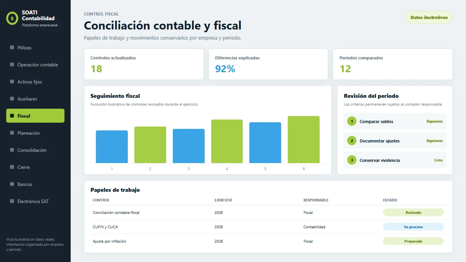The height and width of the screenshot is (262, 466).
Task: Click step 1 circle for Comparar saldos
Action: click(352, 121)
